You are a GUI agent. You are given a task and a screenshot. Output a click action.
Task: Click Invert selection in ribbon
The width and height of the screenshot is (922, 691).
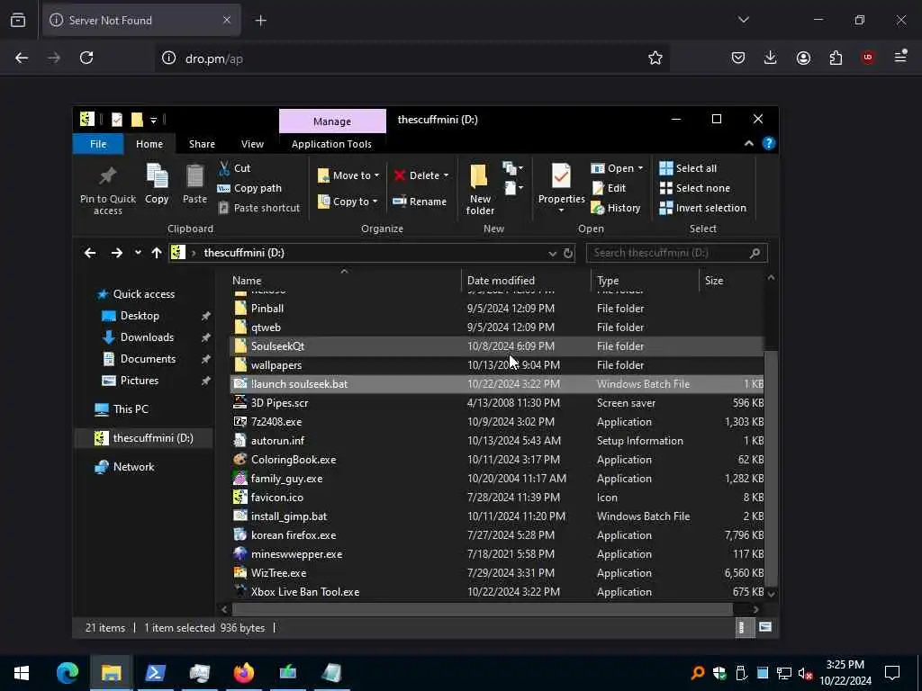tap(703, 208)
